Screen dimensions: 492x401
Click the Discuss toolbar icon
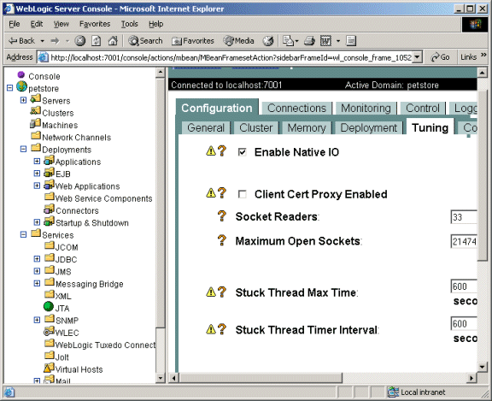(x=351, y=41)
